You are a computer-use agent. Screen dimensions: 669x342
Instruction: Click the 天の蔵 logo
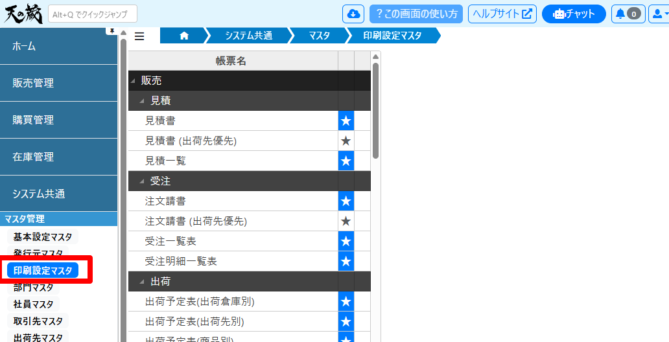pos(22,14)
